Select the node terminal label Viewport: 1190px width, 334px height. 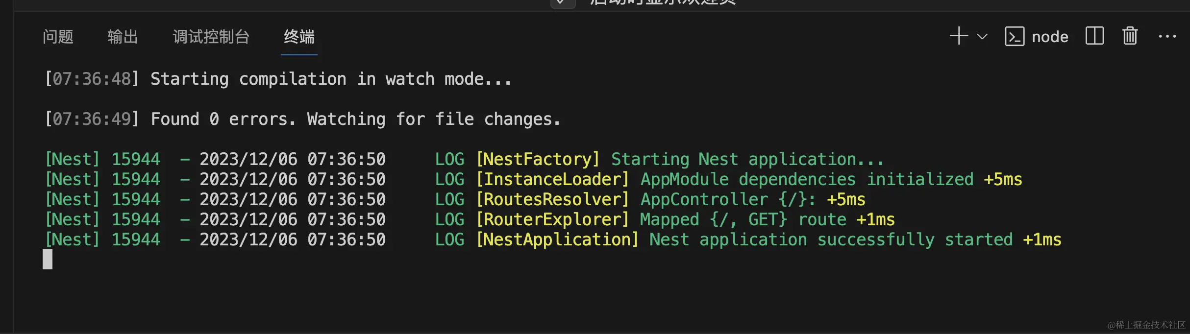coord(1050,37)
